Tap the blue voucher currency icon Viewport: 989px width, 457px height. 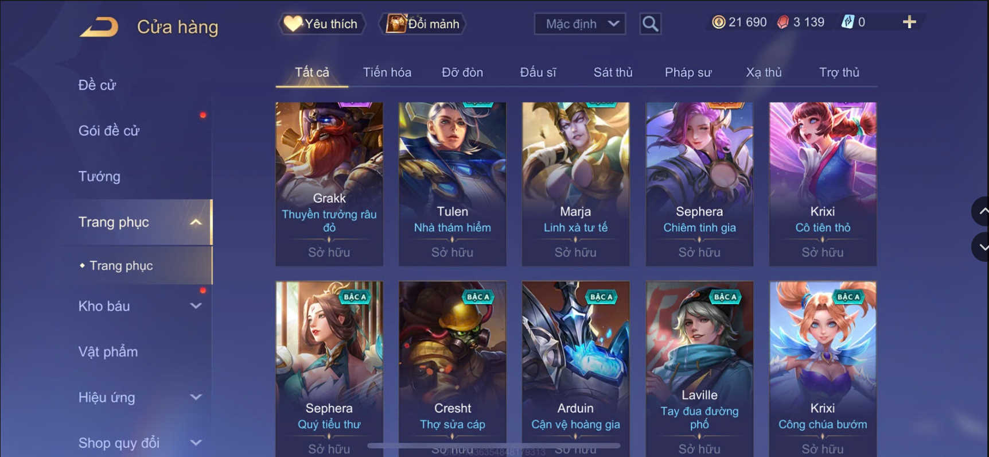click(x=847, y=22)
